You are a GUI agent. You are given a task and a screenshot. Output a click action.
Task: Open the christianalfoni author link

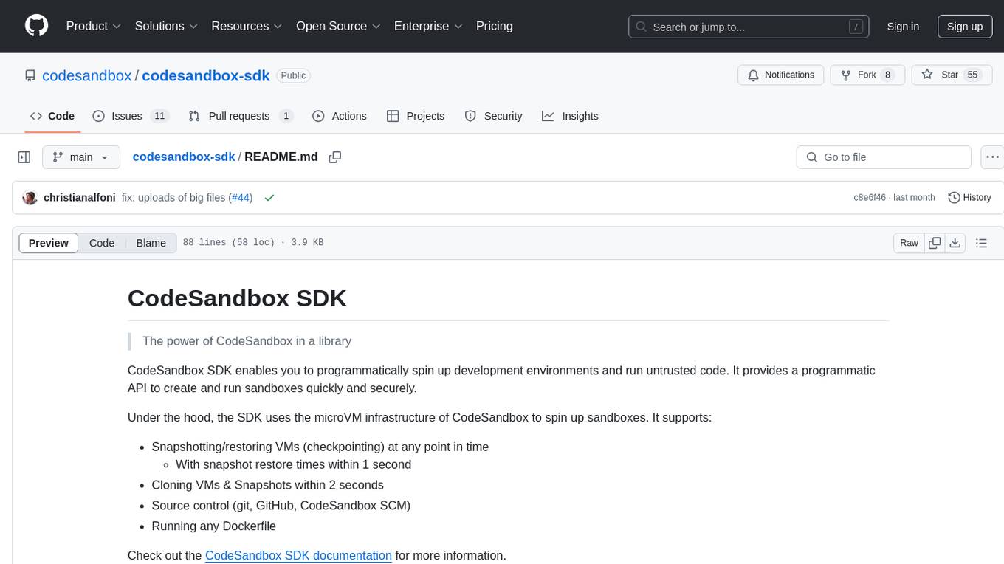tap(80, 198)
